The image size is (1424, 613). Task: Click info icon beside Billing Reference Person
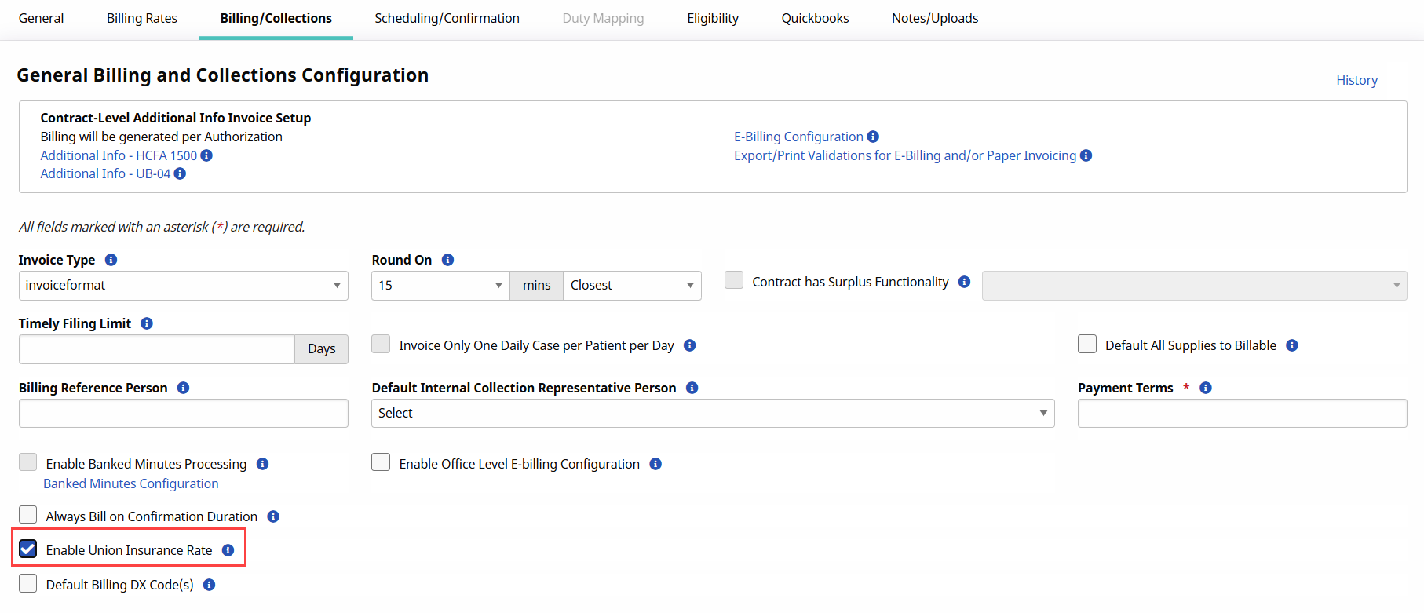(183, 388)
